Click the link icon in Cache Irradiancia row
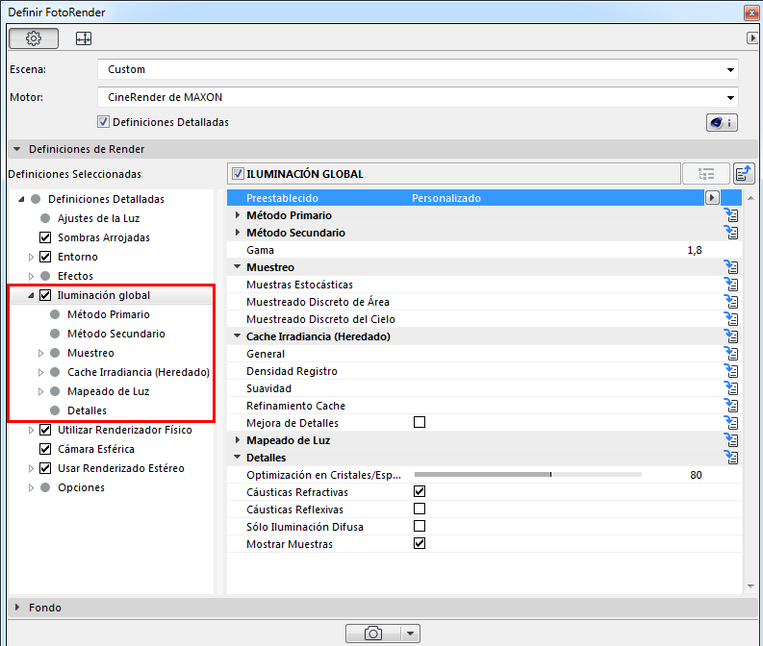Image resolution: width=763 pixels, height=646 pixels. click(x=731, y=336)
